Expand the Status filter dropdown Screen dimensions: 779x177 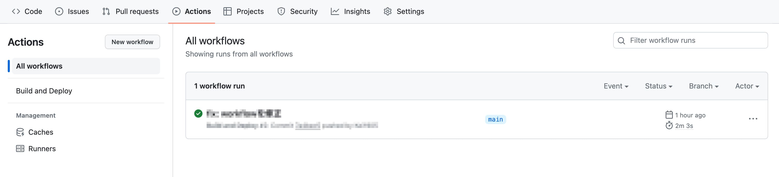(658, 86)
